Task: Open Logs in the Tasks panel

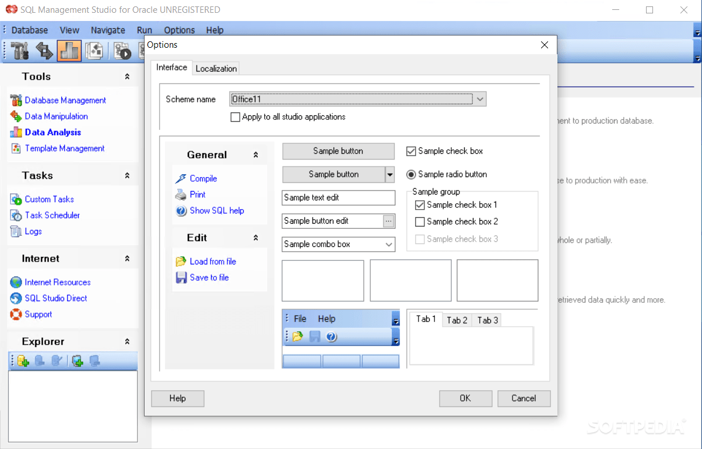Action: tap(32, 231)
